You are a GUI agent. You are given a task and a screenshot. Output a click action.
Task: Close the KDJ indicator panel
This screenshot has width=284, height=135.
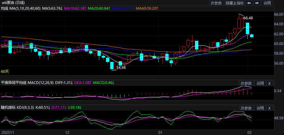(269, 108)
